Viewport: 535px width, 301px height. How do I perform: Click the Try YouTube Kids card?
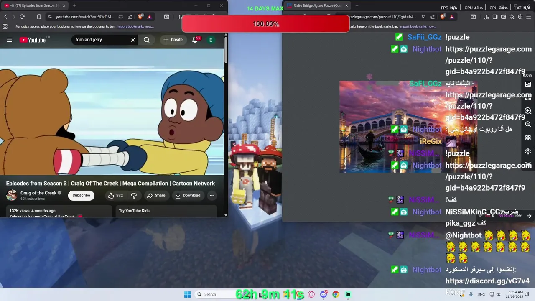tap(166, 211)
